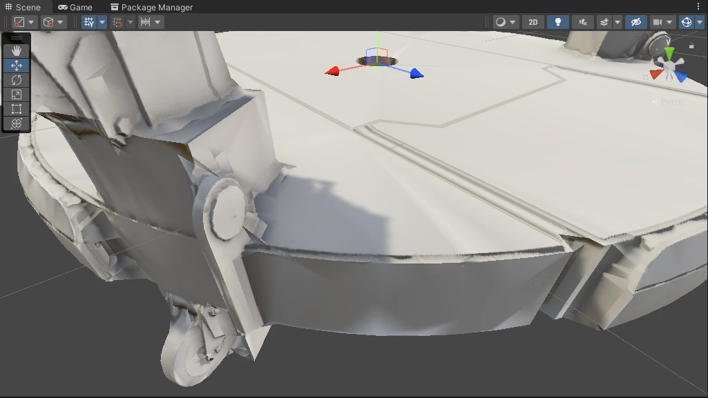
Task: Select the Scale tool
Action: tap(17, 94)
